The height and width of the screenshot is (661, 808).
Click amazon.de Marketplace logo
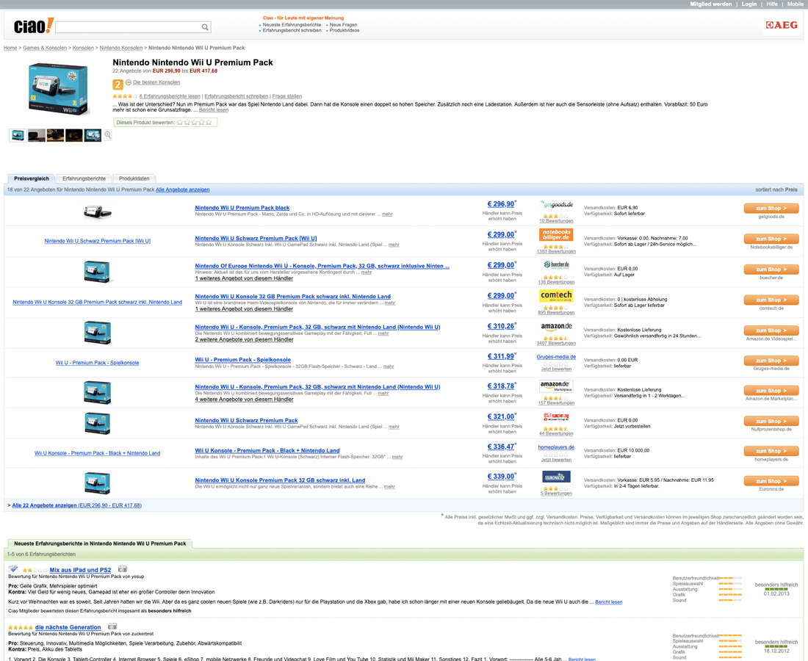(556, 386)
